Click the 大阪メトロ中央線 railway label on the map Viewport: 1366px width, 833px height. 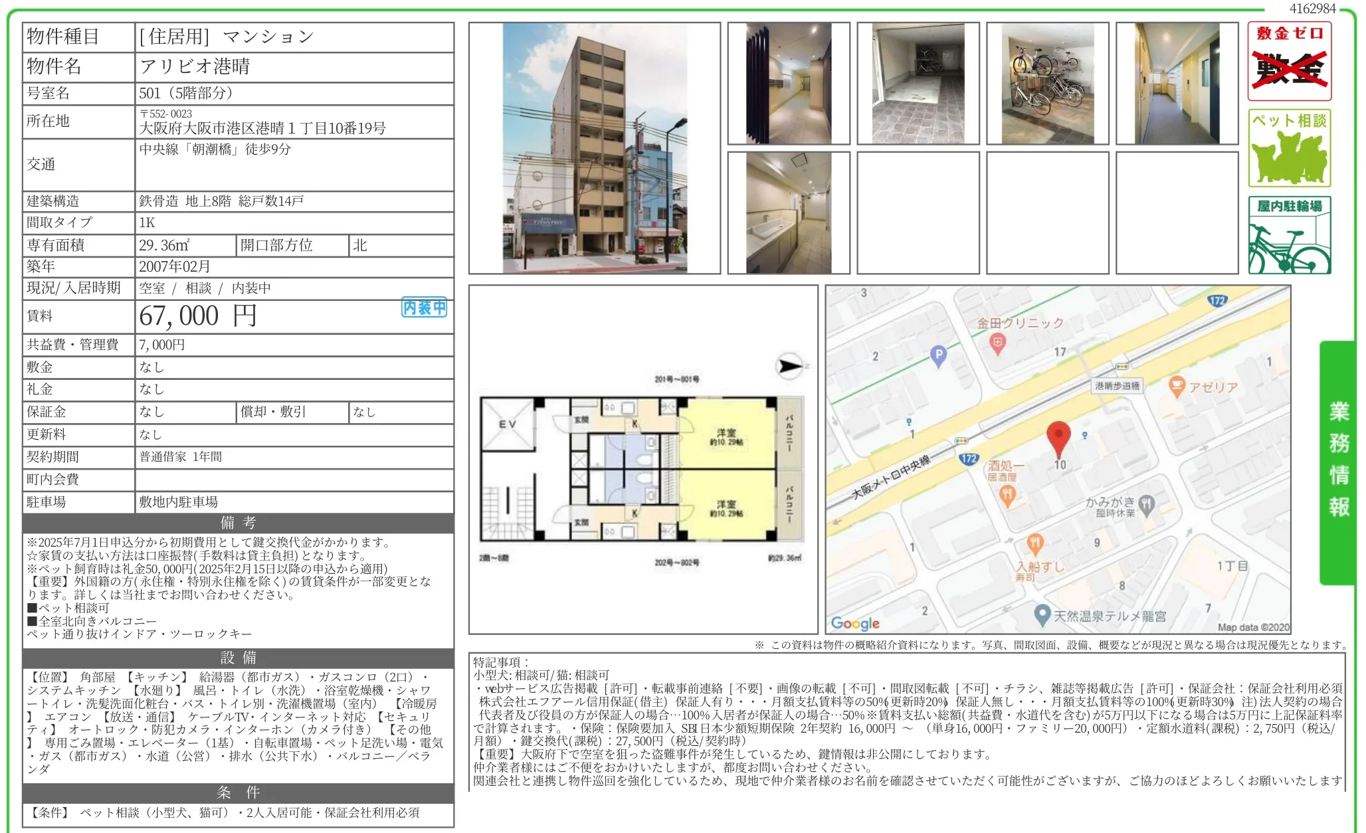(890, 478)
